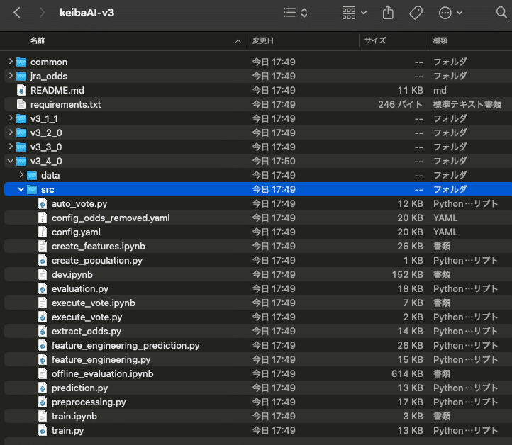Collapse the v3_4_0 folder
Screen dimensions: 512x445
point(11,161)
